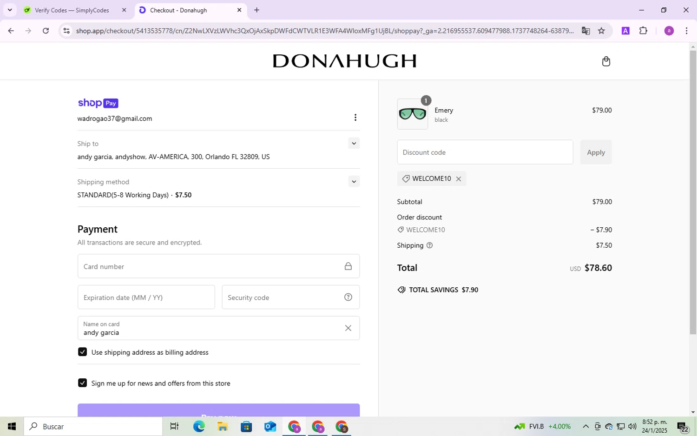Expand the Shipping method dropdown
Screen dimensions: 697x436
coord(354,181)
